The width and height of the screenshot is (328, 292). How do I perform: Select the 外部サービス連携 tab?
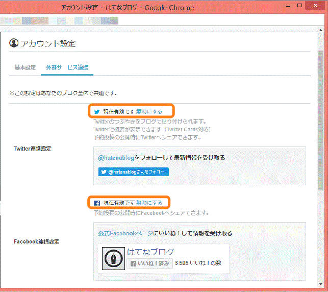click(67, 67)
